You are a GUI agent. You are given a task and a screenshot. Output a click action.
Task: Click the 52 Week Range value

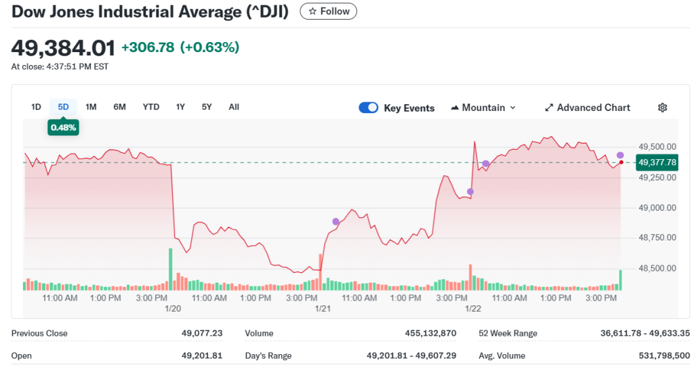click(645, 333)
